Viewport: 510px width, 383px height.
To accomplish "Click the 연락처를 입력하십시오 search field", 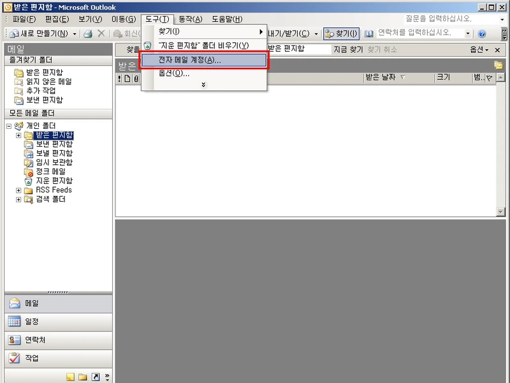I will pos(419,33).
